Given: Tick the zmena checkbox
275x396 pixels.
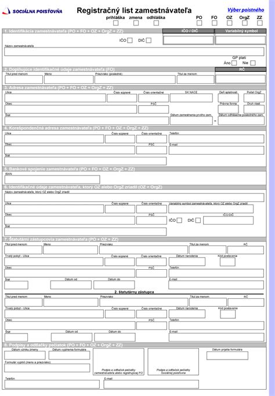Looking at the screenshot, I should 136,23.
